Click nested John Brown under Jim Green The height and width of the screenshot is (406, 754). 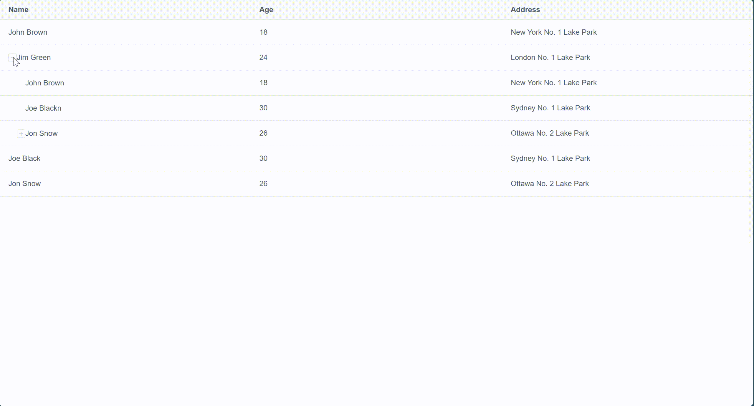point(44,83)
